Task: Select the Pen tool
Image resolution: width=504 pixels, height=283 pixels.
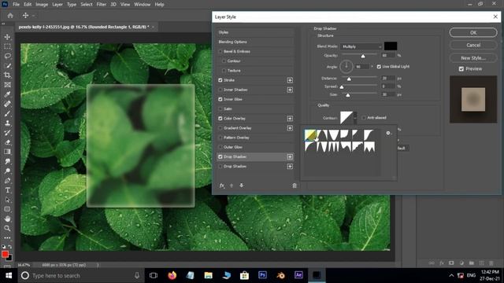Action: click(7, 181)
